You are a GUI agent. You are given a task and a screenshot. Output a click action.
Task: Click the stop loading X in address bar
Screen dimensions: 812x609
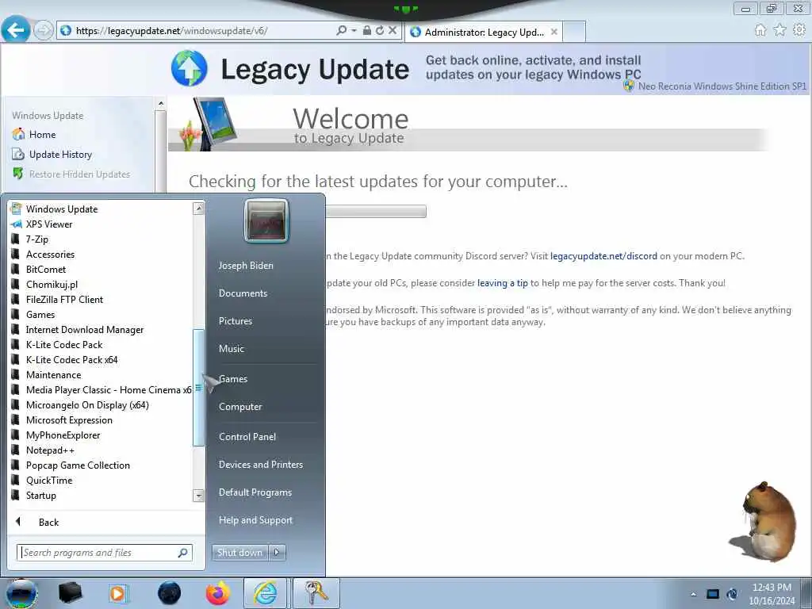tap(393, 30)
